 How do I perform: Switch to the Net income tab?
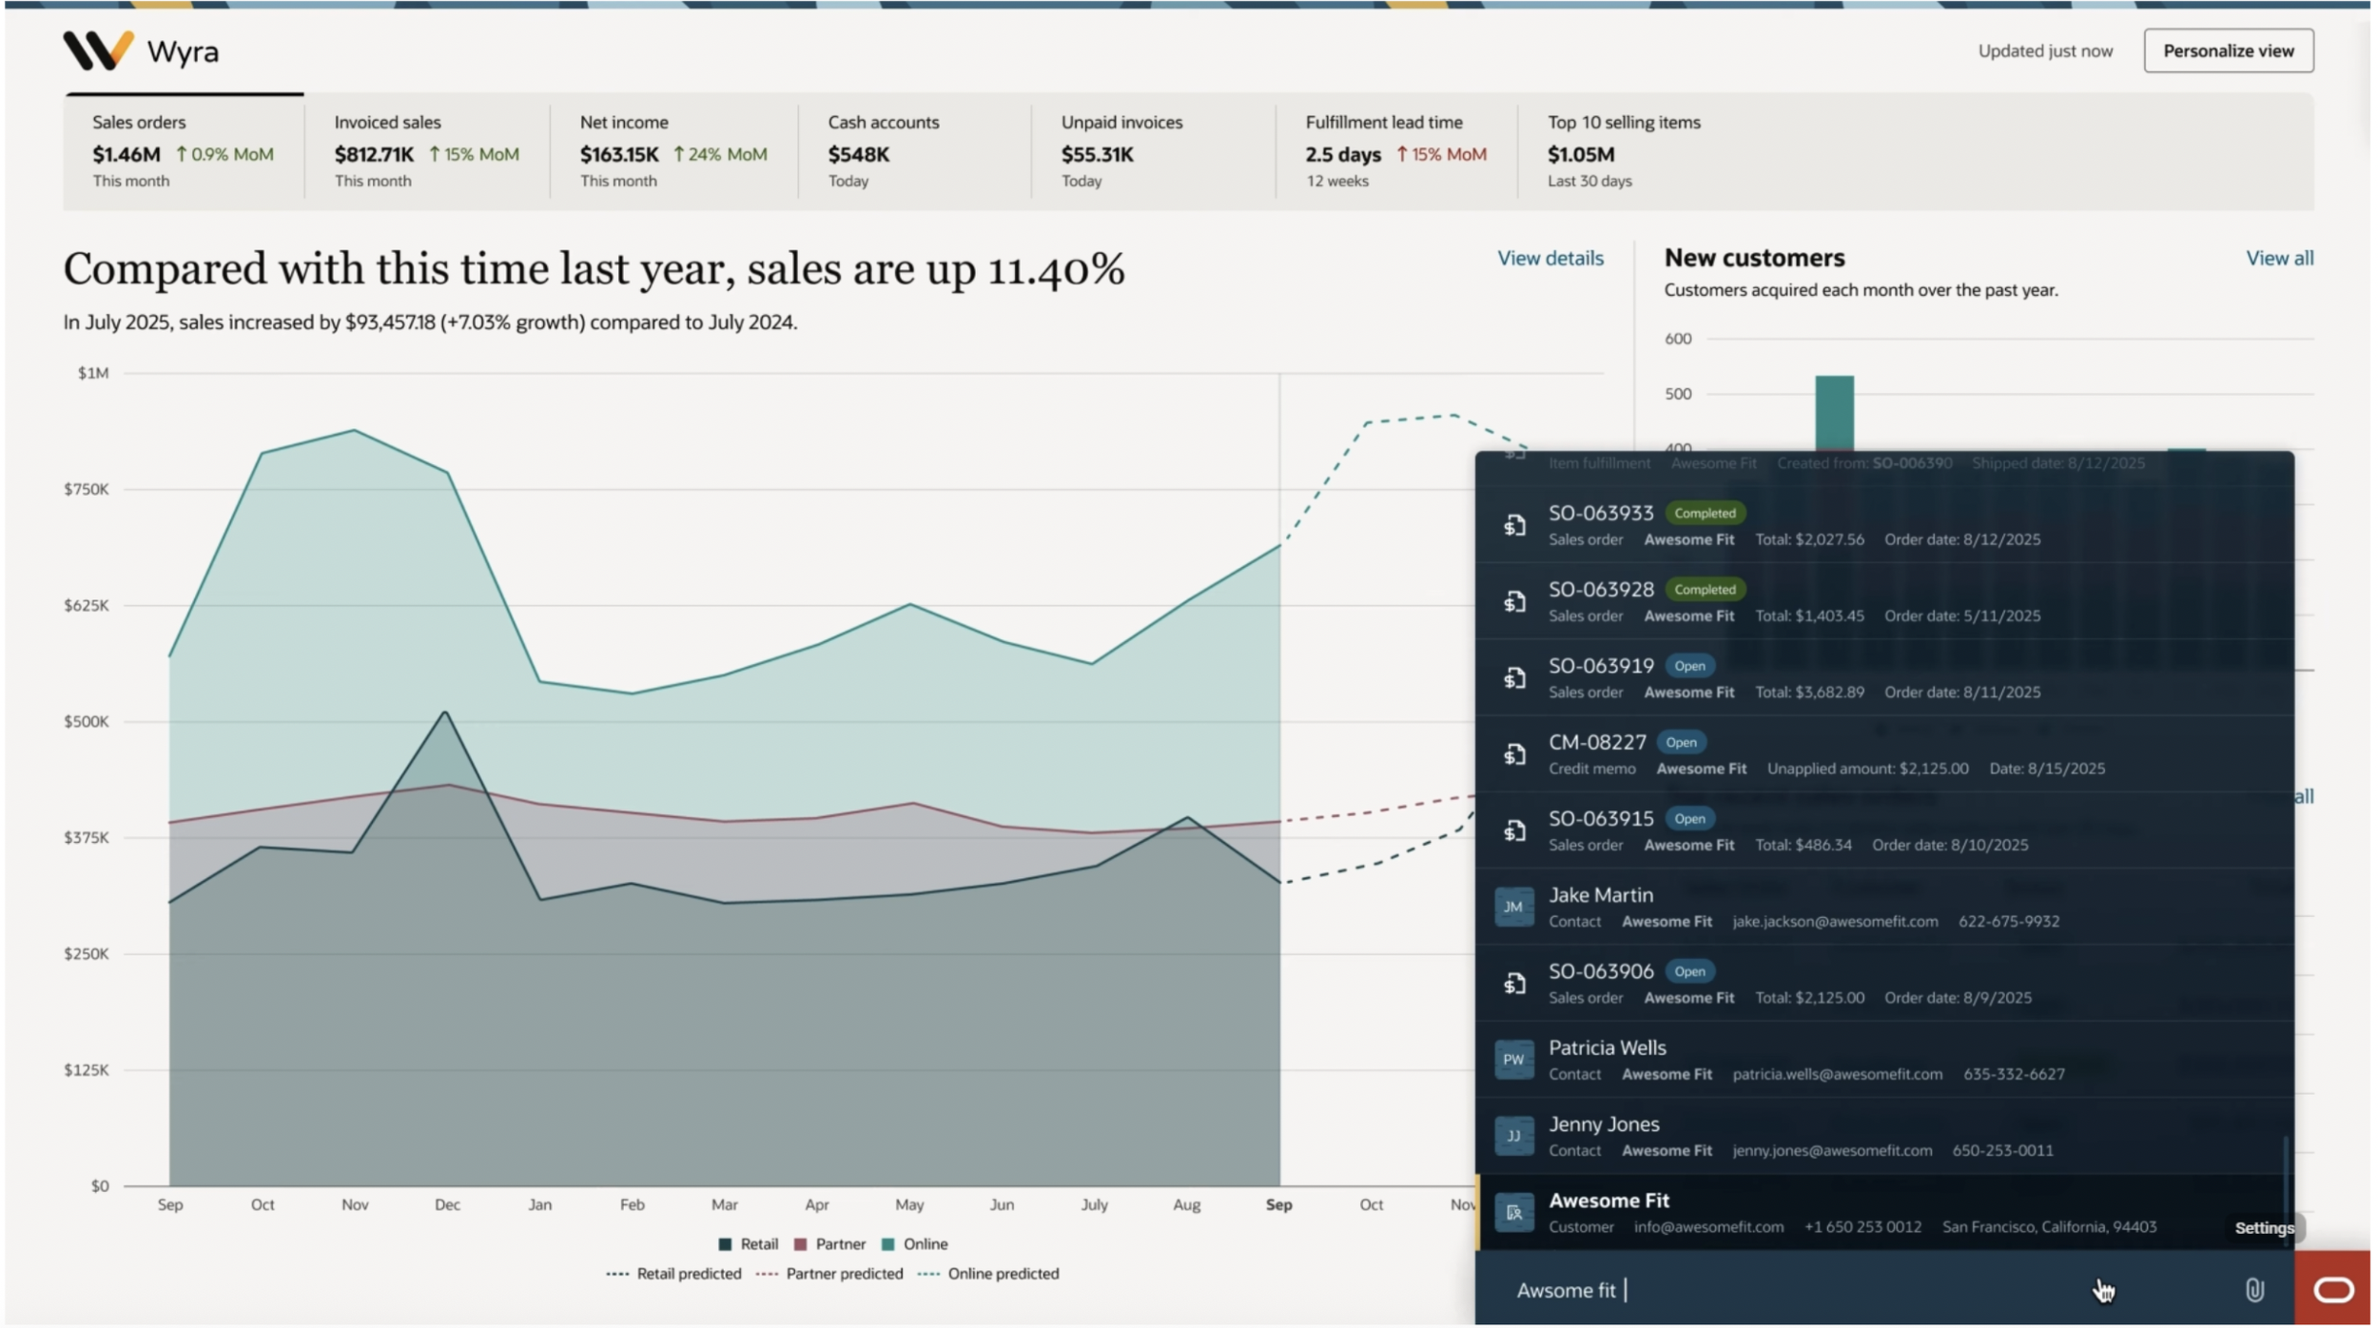click(x=672, y=150)
